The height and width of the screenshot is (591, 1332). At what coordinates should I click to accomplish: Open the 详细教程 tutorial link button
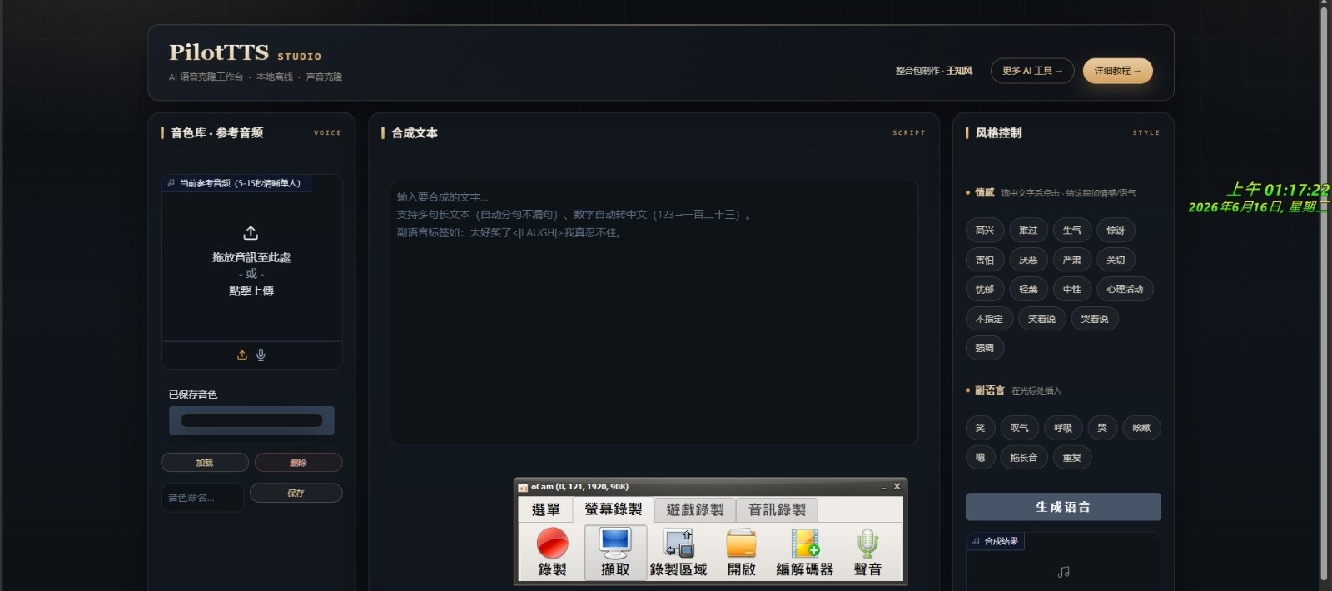point(1118,71)
